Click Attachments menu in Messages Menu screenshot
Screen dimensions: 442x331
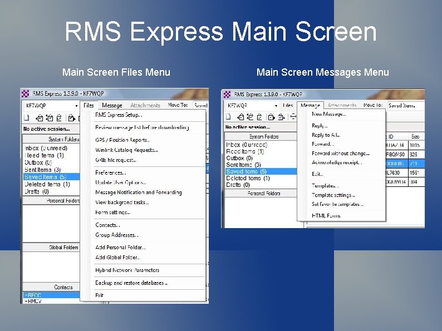point(342,105)
